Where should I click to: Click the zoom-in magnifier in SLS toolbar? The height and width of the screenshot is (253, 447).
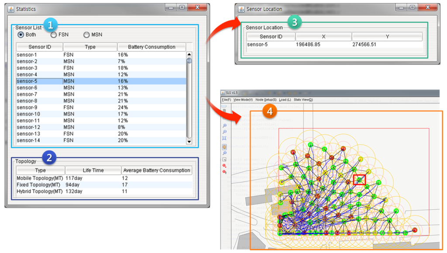click(x=225, y=126)
